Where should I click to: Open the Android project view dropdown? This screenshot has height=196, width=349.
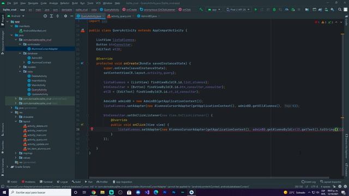16,16
